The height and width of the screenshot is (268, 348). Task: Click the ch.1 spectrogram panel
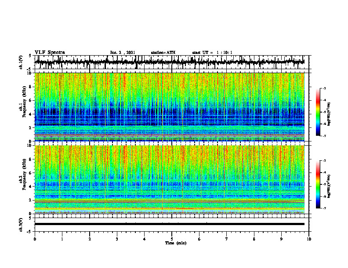tap(169, 107)
